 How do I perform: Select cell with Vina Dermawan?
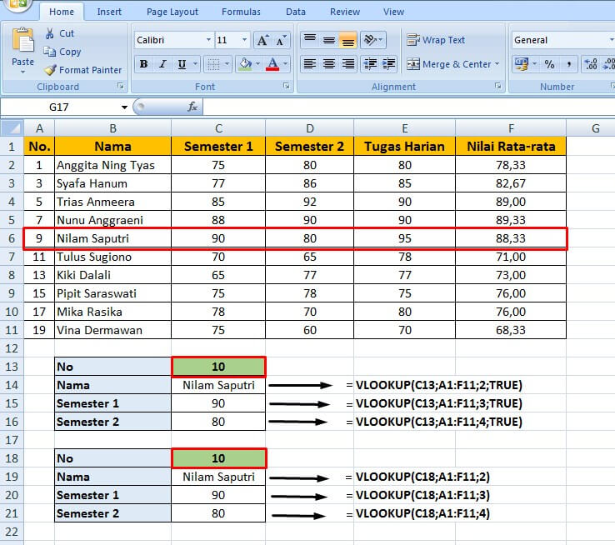112,330
